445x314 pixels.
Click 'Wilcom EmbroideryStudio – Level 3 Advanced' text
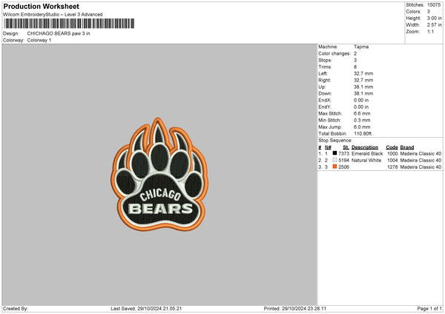tap(53, 15)
